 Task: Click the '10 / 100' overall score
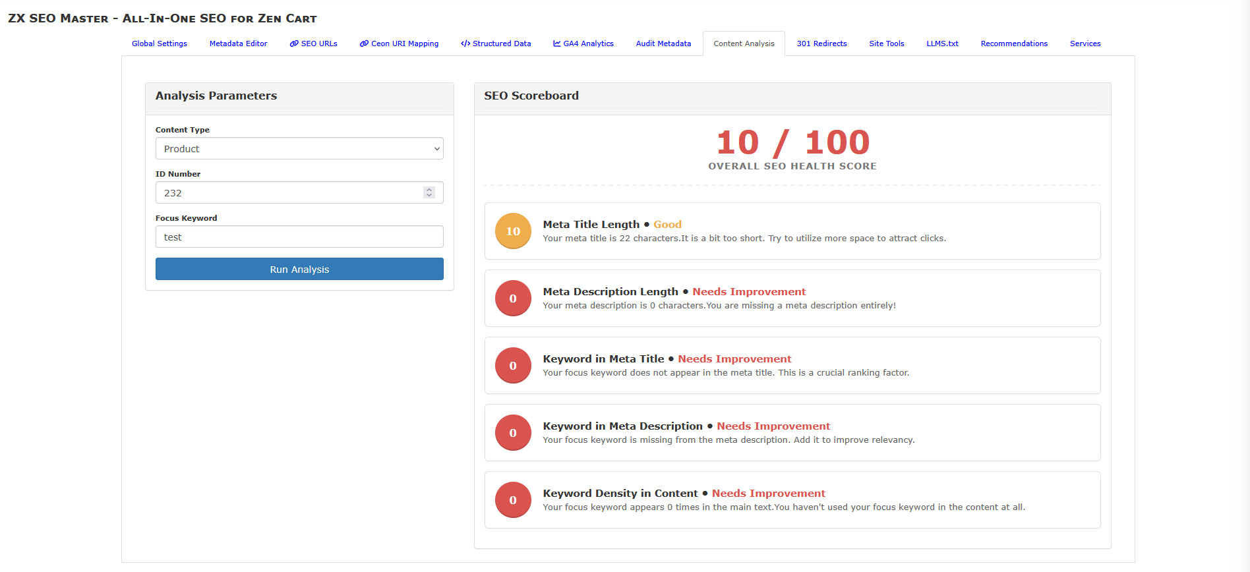(x=792, y=142)
